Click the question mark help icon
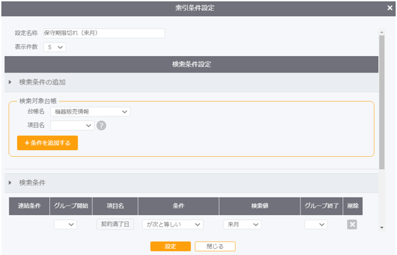397x255 pixels. click(101, 125)
